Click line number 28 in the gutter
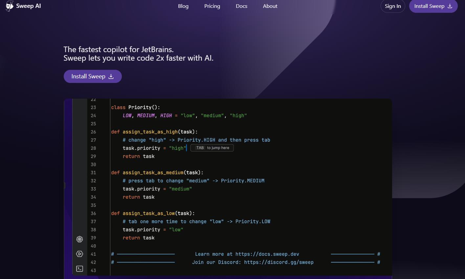Viewport: 465px width, 279px height. (x=93, y=148)
